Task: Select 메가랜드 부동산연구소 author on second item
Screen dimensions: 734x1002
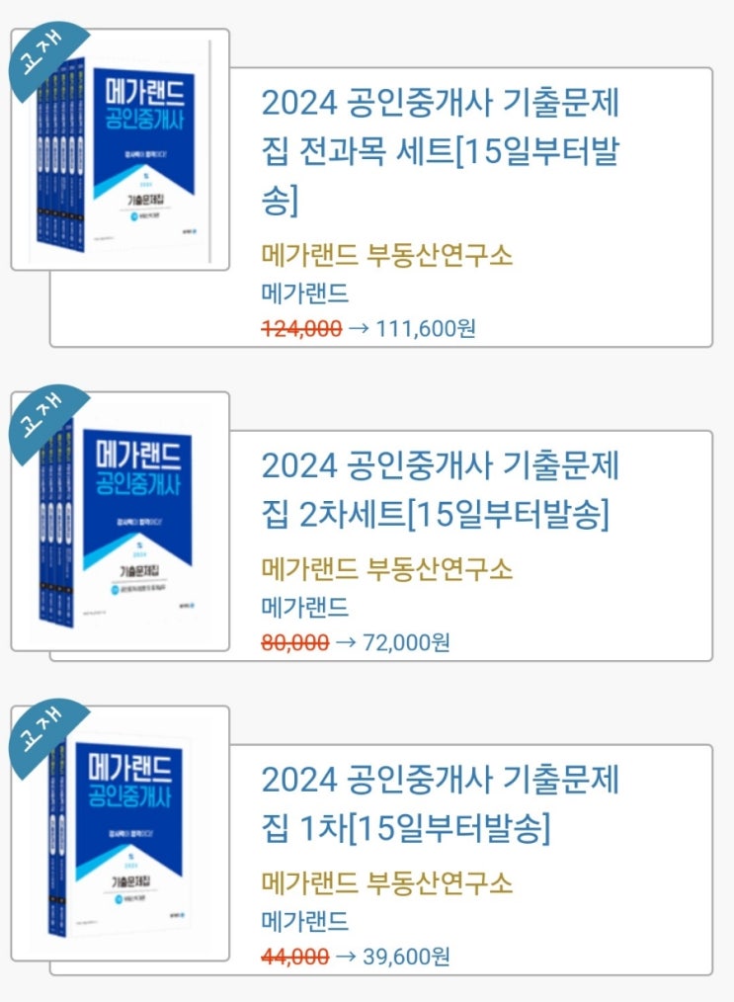Action: 386,569
